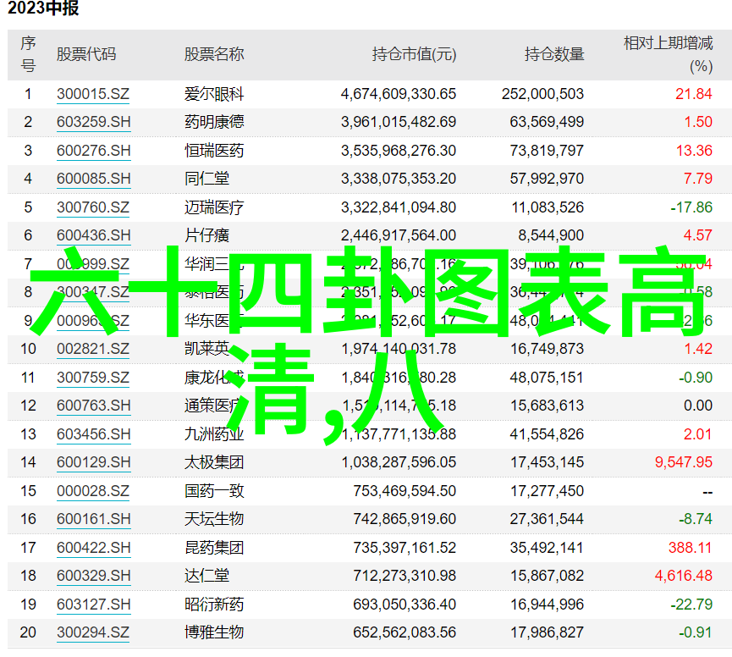Click holding quantity 252,000,503

point(543,94)
